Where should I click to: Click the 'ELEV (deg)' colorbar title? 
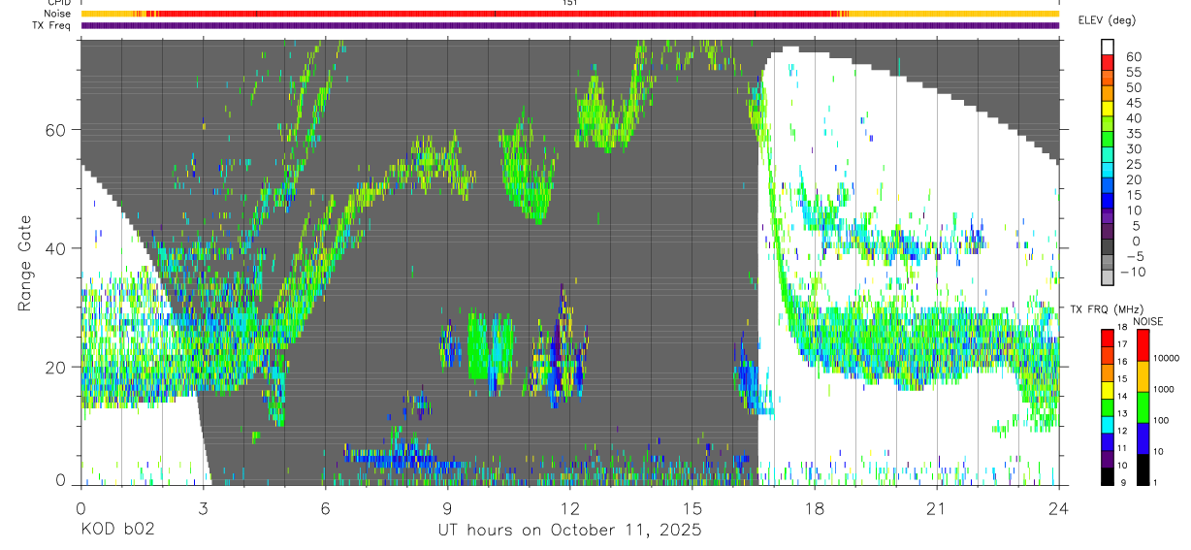[x=1107, y=20]
